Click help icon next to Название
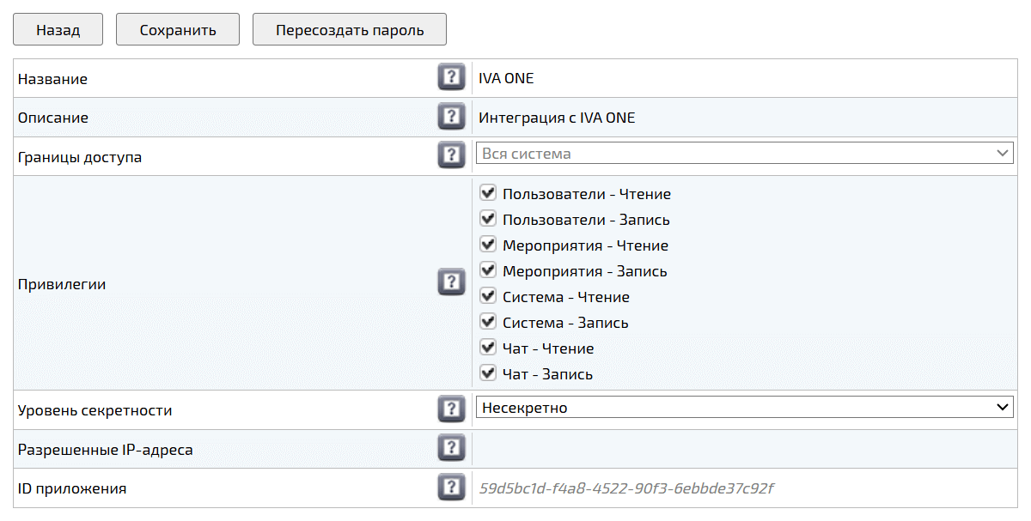This screenshot has height=521, width=1031. [x=451, y=78]
